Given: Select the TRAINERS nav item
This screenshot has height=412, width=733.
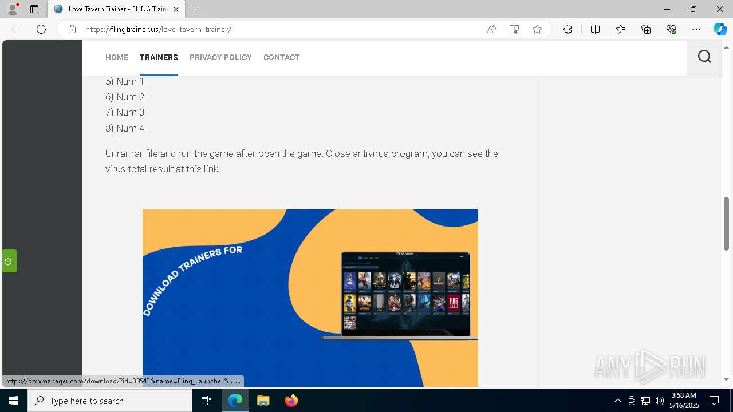Looking at the screenshot, I should pos(159,57).
